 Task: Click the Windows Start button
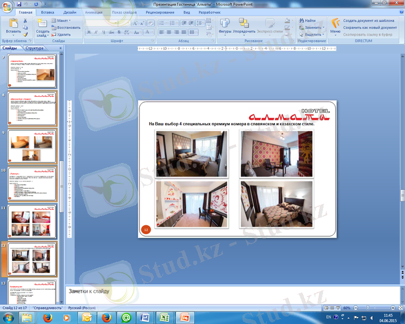[x=8, y=318]
